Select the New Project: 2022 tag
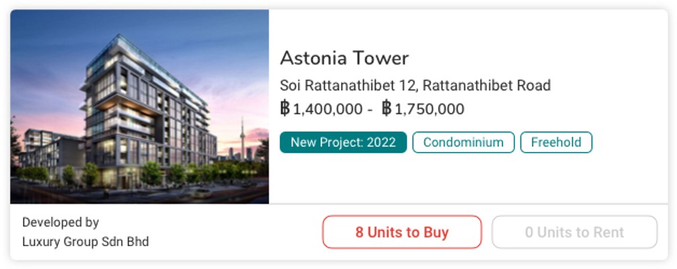The height and width of the screenshot is (269, 677). click(x=344, y=143)
